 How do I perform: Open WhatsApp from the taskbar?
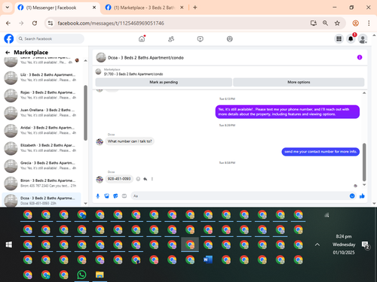click(81, 274)
